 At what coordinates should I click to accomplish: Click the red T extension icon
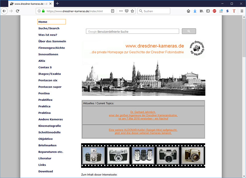coord(234,11)
